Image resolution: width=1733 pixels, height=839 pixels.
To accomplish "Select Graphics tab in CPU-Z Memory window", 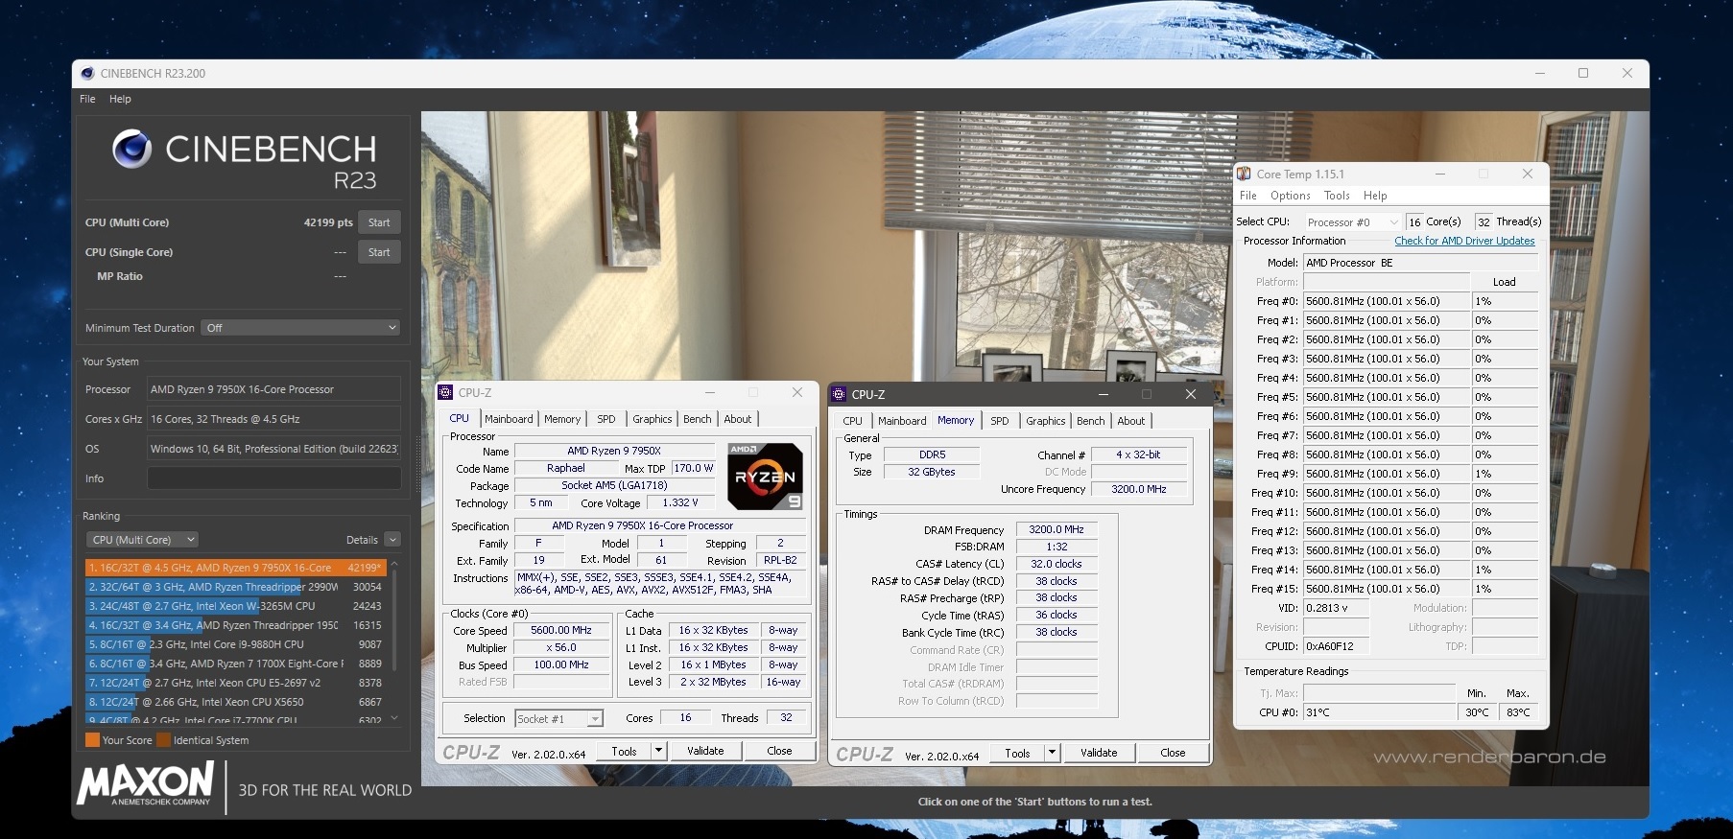I will point(1046,421).
